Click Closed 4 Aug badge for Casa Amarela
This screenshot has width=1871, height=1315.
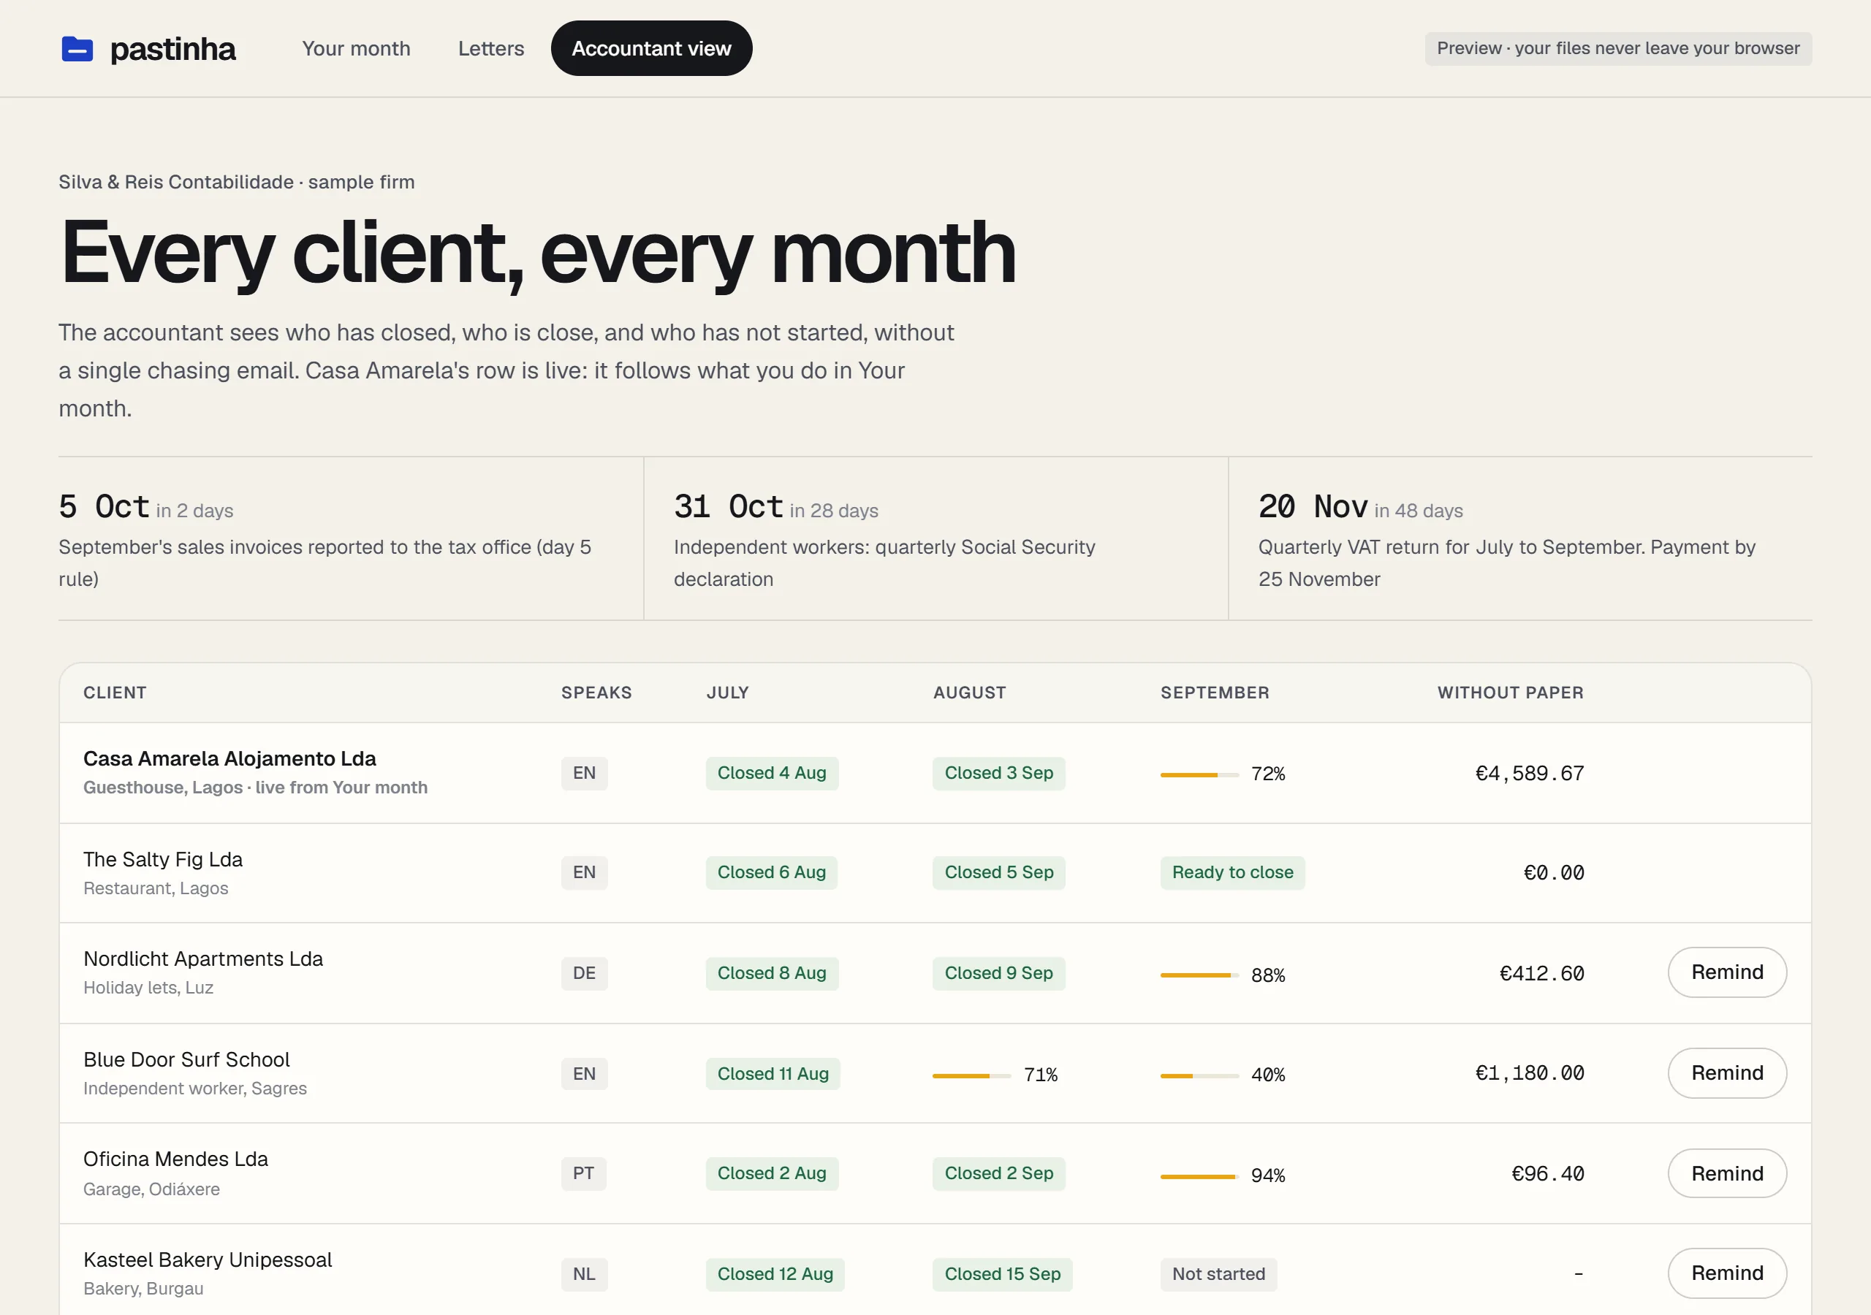pos(772,773)
